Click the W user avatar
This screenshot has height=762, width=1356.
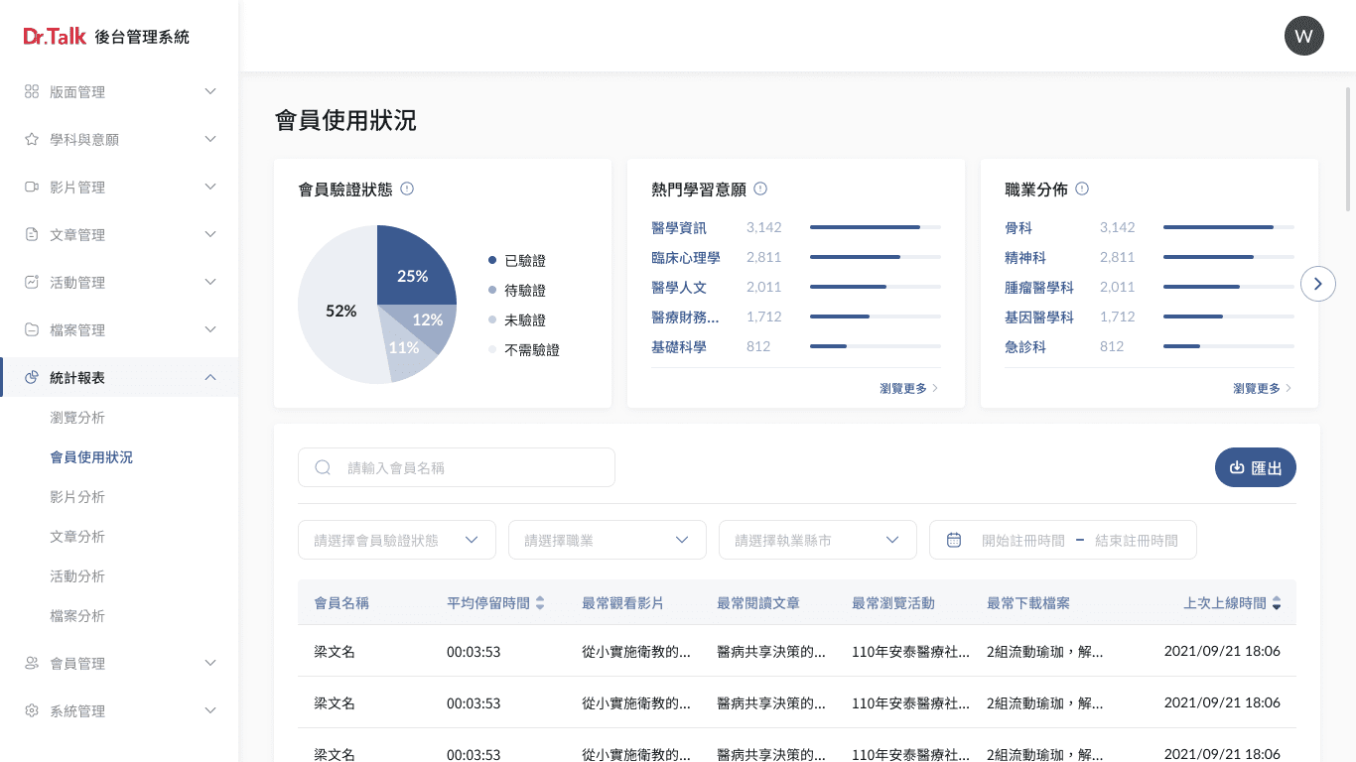[x=1303, y=37]
